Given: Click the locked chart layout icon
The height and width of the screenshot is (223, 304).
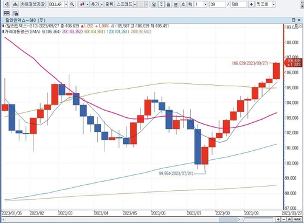Looking at the screenshot, I should (15, 13).
